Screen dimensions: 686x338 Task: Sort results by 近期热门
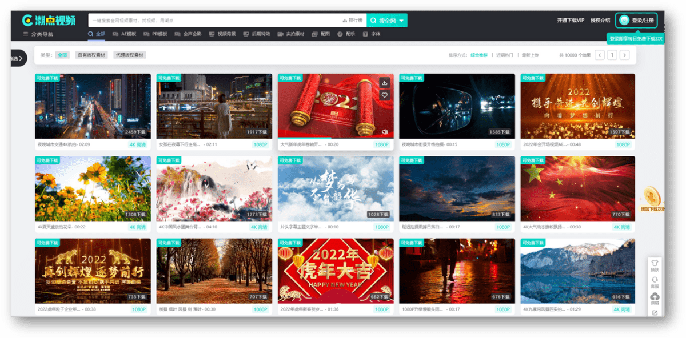coord(504,55)
